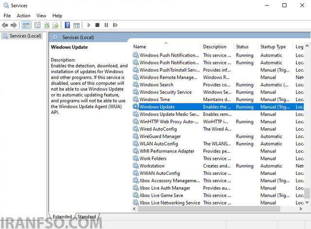Click the vertical scrollbar up arrow

[307, 46]
